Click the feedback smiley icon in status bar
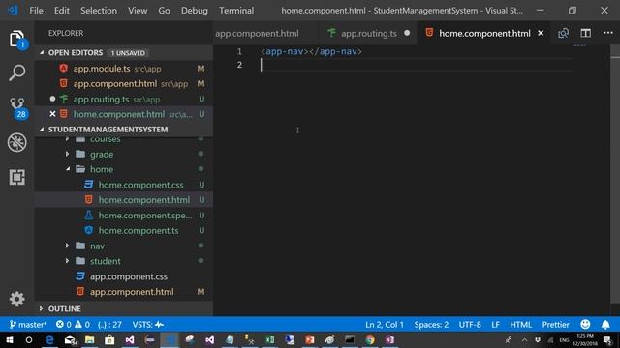This screenshot has width=620, height=348. [x=585, y=325]
